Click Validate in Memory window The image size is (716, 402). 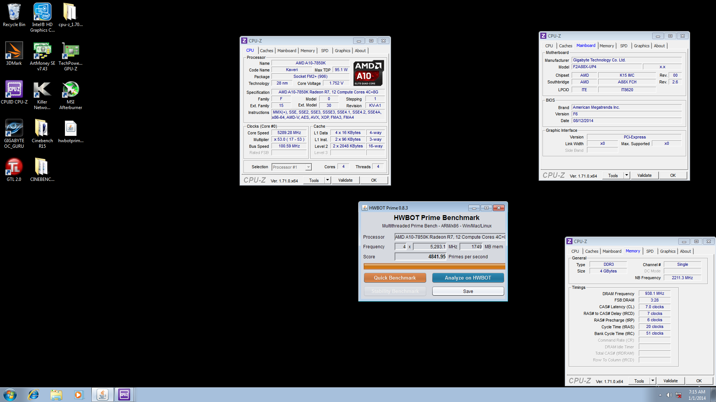coord(671,381)
